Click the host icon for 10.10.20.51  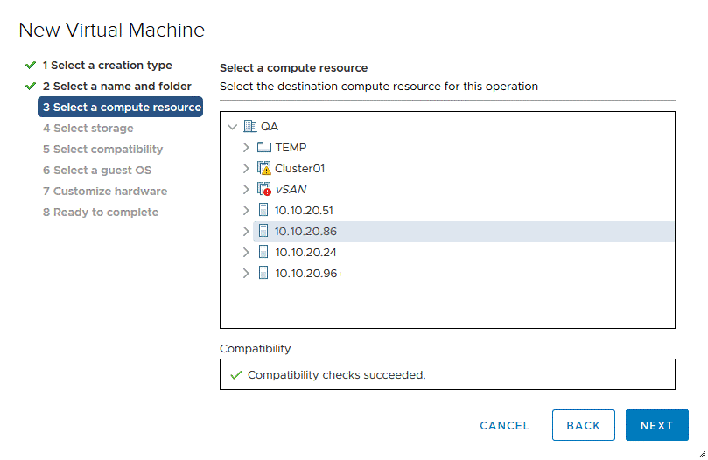(x=264, y=211)
